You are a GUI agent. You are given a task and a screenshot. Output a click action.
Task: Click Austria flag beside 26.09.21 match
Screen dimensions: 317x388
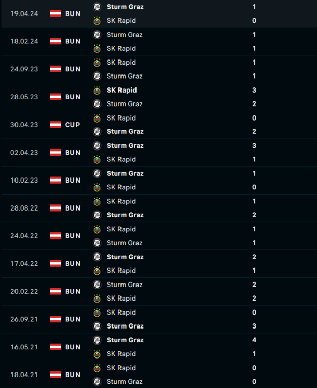[55, 319]
